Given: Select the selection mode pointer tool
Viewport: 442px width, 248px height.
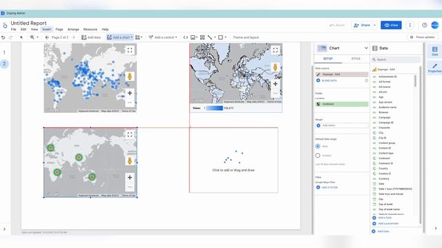Looking at the screenshot, I should tap(21, 37).
